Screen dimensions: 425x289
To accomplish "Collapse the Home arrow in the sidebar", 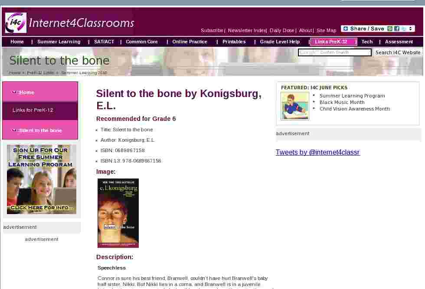I will tap(14, 92).
